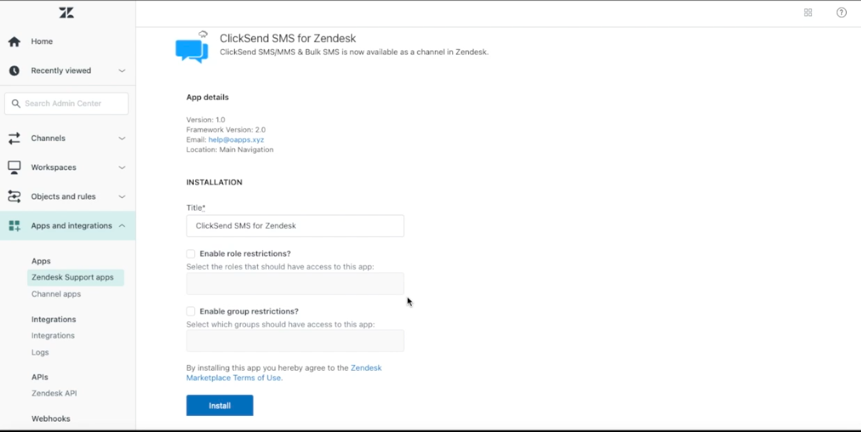Image resolution: width=861 pixels, height=432 pixels.
Task: Click the APIs heading in sidebar
Action: [x=40, y=377]
